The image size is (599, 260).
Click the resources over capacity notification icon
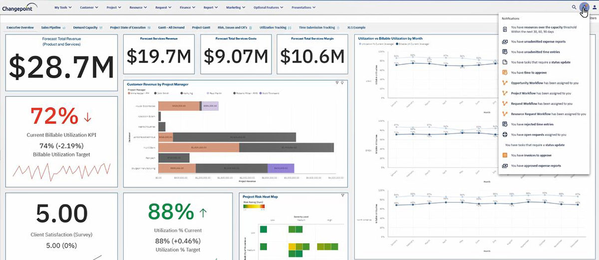click(x=505, y=30)
